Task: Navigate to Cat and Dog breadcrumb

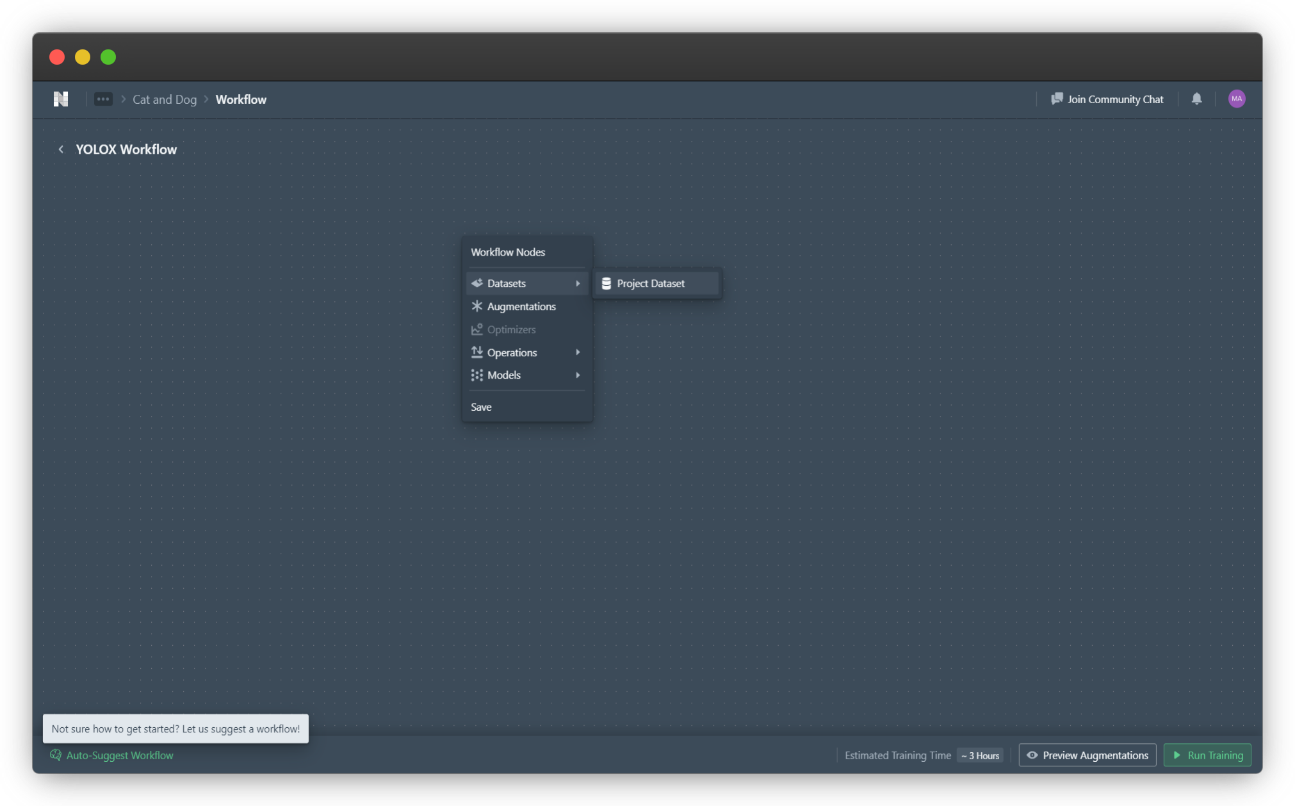Action: pyautogui.click(x=165, y=99)
